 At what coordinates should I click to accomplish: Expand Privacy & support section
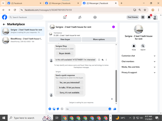[x=139, y=73]
